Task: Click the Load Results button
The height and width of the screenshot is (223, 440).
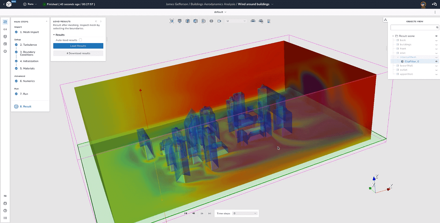Action: coord(78,46)
